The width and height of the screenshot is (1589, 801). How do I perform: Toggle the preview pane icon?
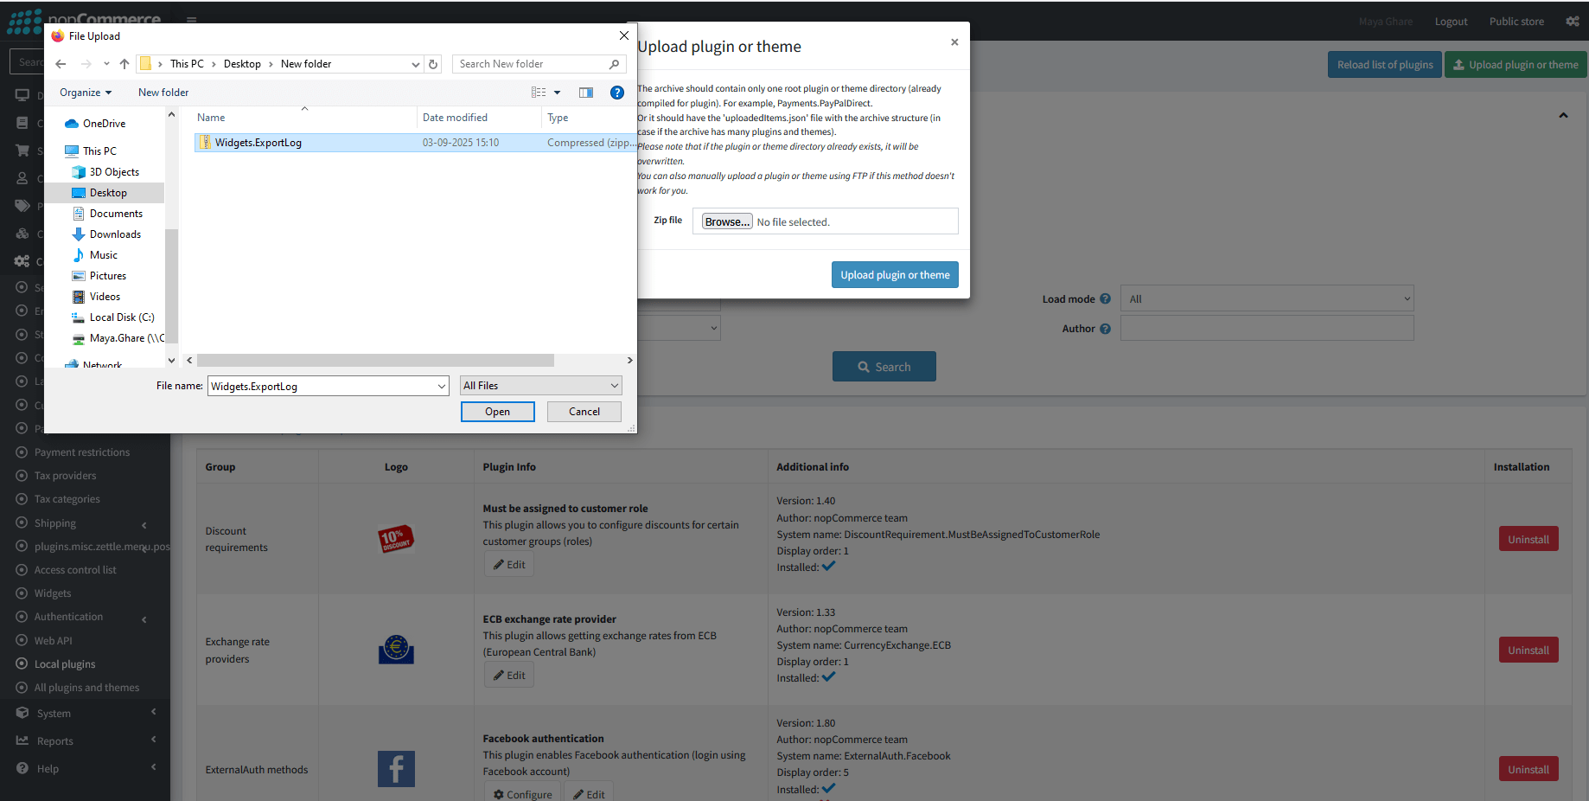coord(585,93)
